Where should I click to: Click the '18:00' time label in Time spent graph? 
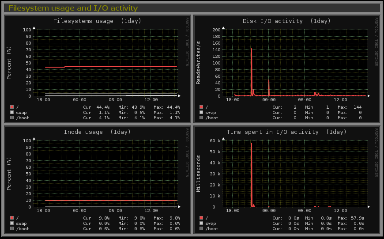[233, 211]
